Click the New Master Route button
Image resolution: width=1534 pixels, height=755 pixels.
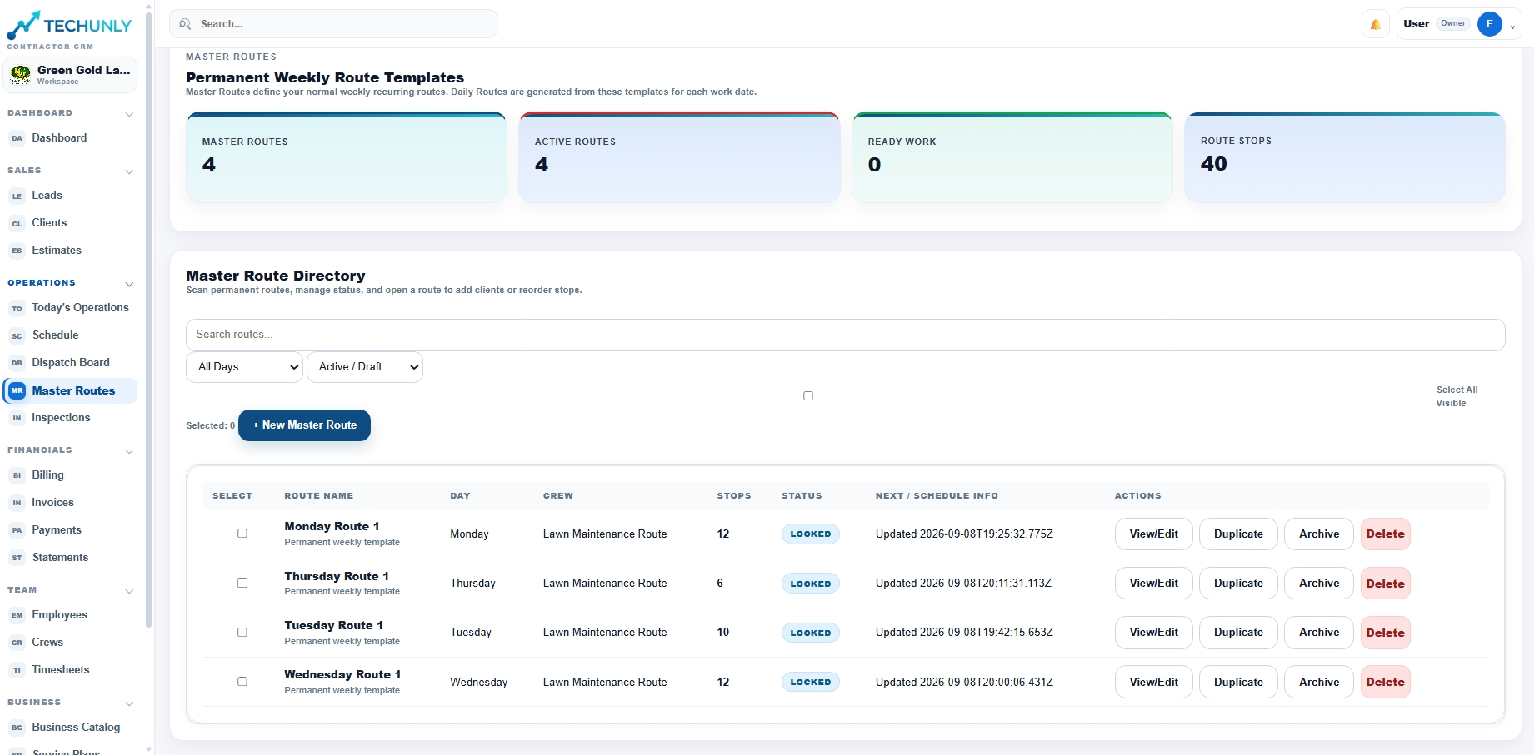(304, 425)
